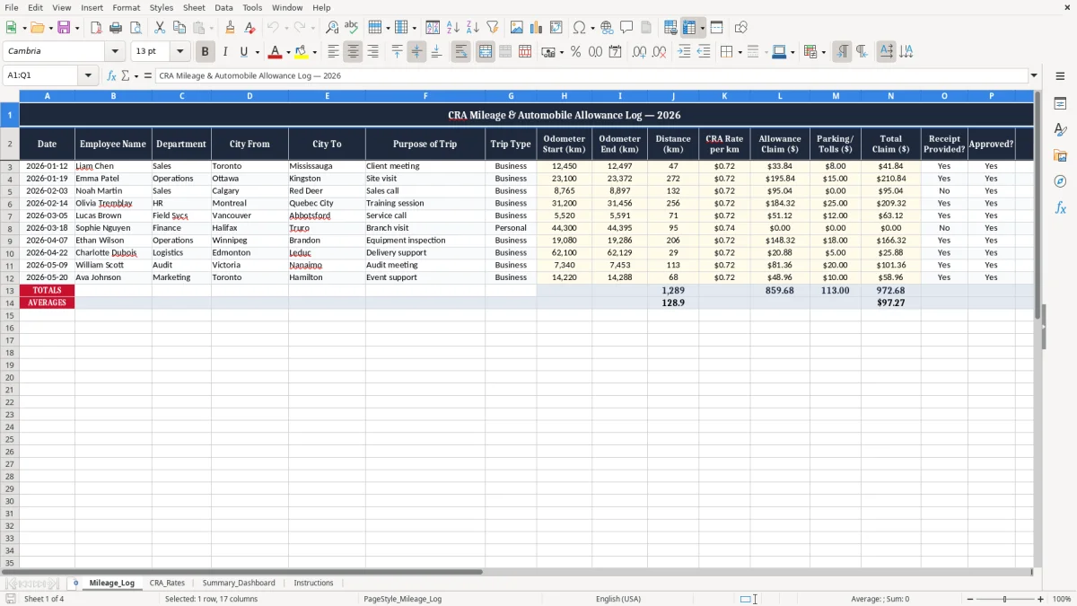Increase the cell indent

[x=684, y=52]
